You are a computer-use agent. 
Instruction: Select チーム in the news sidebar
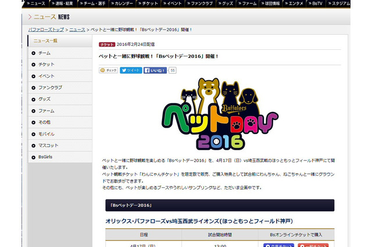[60, 53]
